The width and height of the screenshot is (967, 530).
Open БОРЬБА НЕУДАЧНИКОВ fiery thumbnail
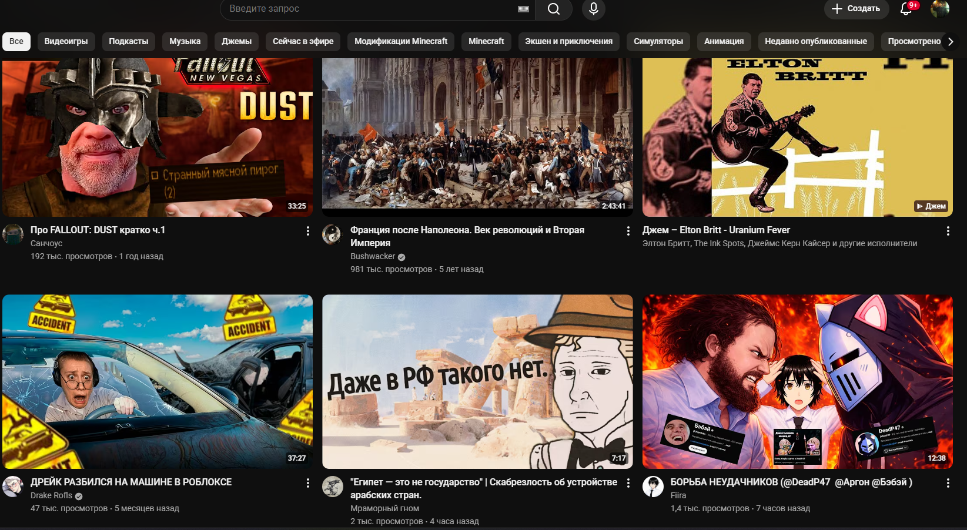coord(798,381)
